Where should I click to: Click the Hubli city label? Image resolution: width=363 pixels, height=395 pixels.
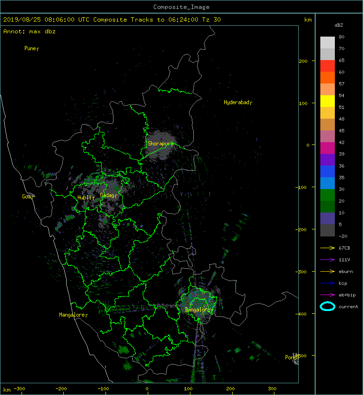point(84,197)
